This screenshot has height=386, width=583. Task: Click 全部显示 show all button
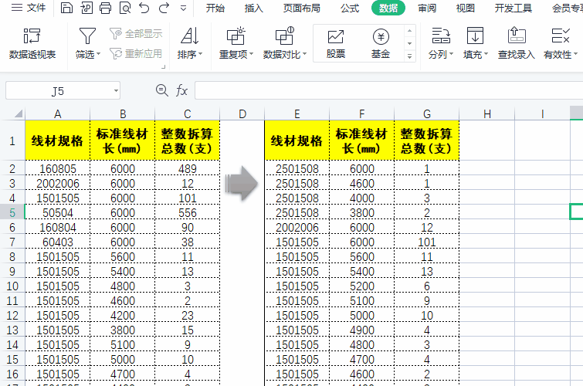coord(136,34)
